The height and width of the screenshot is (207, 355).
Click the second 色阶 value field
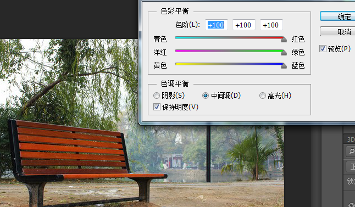click(x=244, y=25)
